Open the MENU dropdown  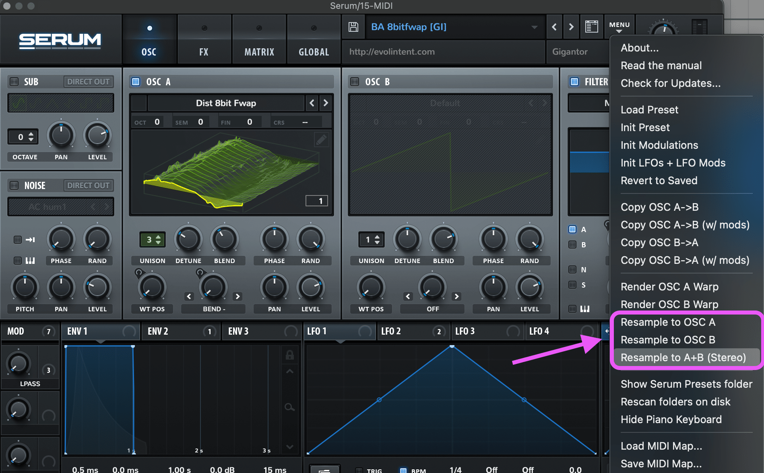coord(619,27)
